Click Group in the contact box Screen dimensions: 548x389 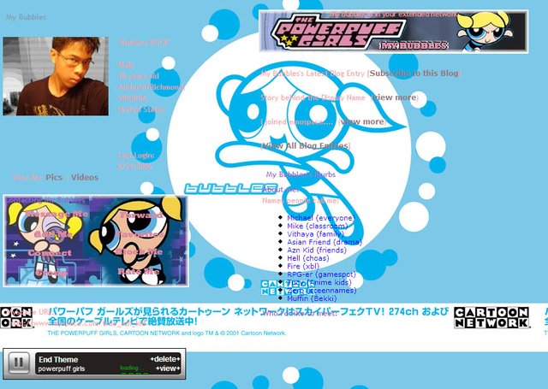51,273
